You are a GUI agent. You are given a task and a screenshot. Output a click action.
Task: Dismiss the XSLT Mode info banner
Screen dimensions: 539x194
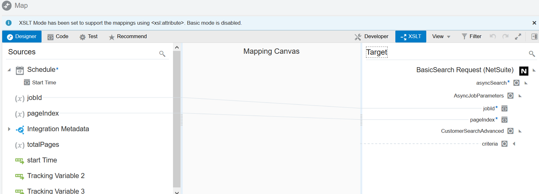534,23
